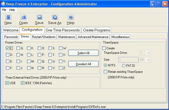
Task: Tick the J: drive checkbox
Action: coord(18,68)
